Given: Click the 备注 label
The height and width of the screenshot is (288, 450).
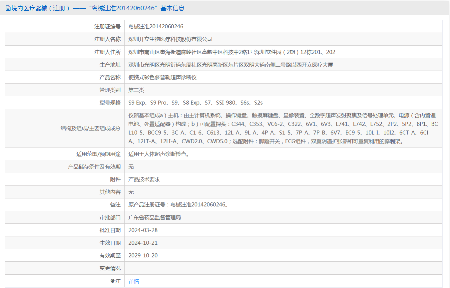Looking at the screenshot, I should (116, 205).
